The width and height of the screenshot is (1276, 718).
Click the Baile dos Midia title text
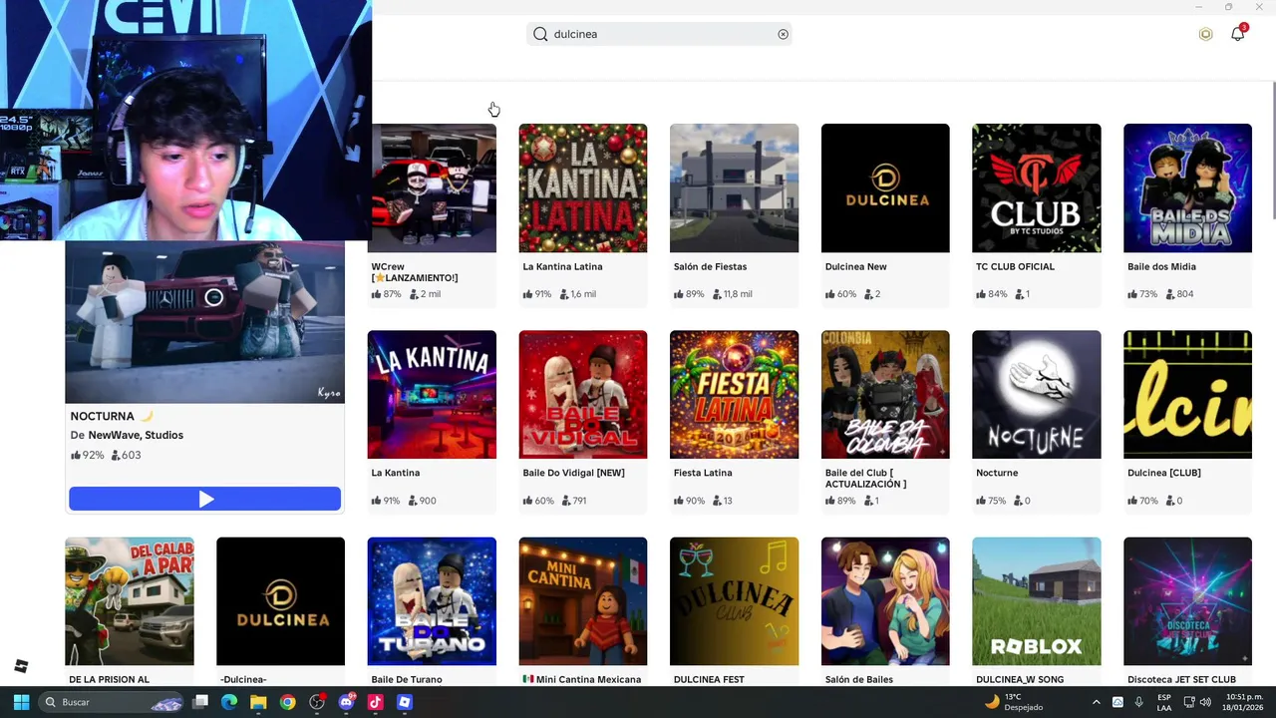coord(1161,266)
